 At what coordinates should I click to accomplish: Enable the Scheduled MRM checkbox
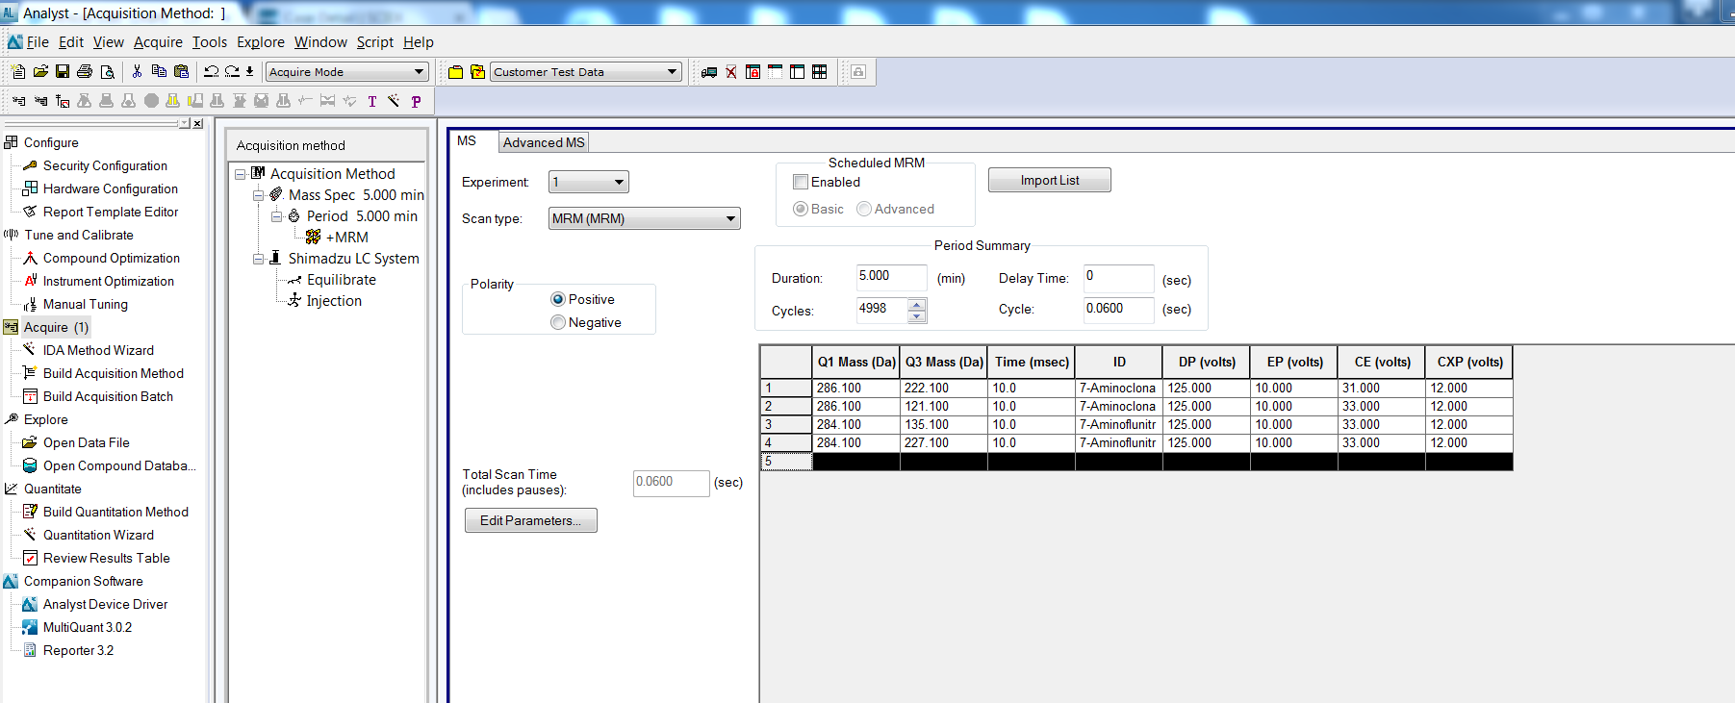(801, 182)
